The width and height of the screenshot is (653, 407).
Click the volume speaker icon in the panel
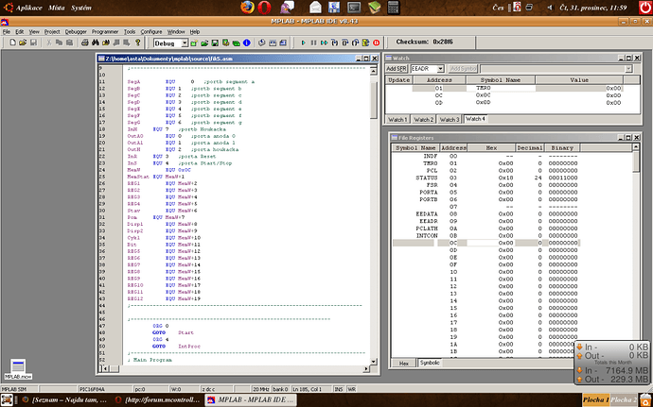pos(549,8)
